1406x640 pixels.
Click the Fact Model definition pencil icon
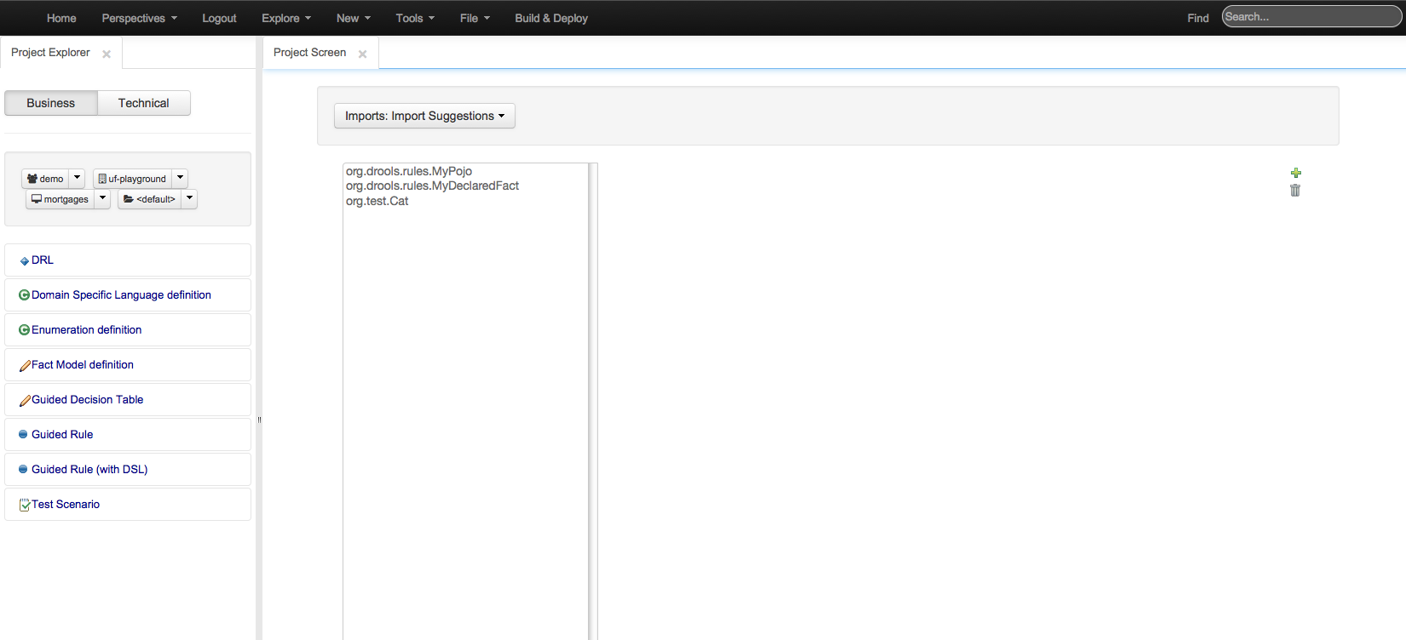coord(25,365)
